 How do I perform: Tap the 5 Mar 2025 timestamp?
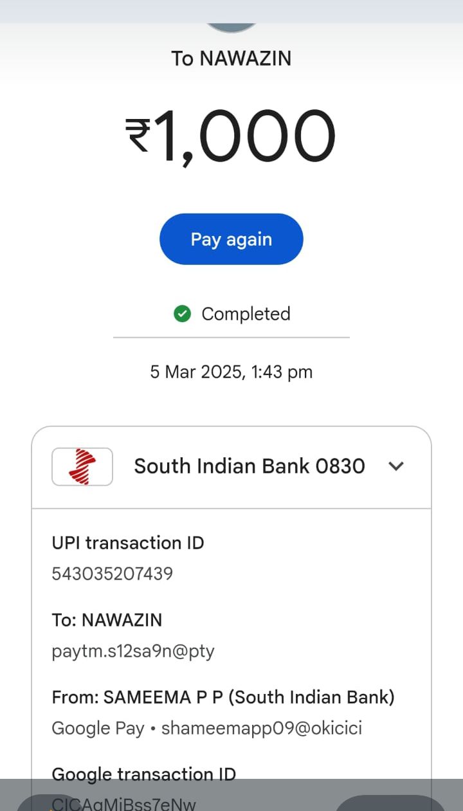click(231, 372)
